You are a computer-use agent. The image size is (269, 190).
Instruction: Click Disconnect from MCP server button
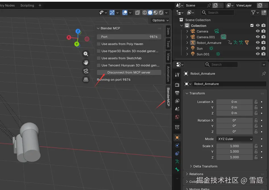[x=129, y=72]
